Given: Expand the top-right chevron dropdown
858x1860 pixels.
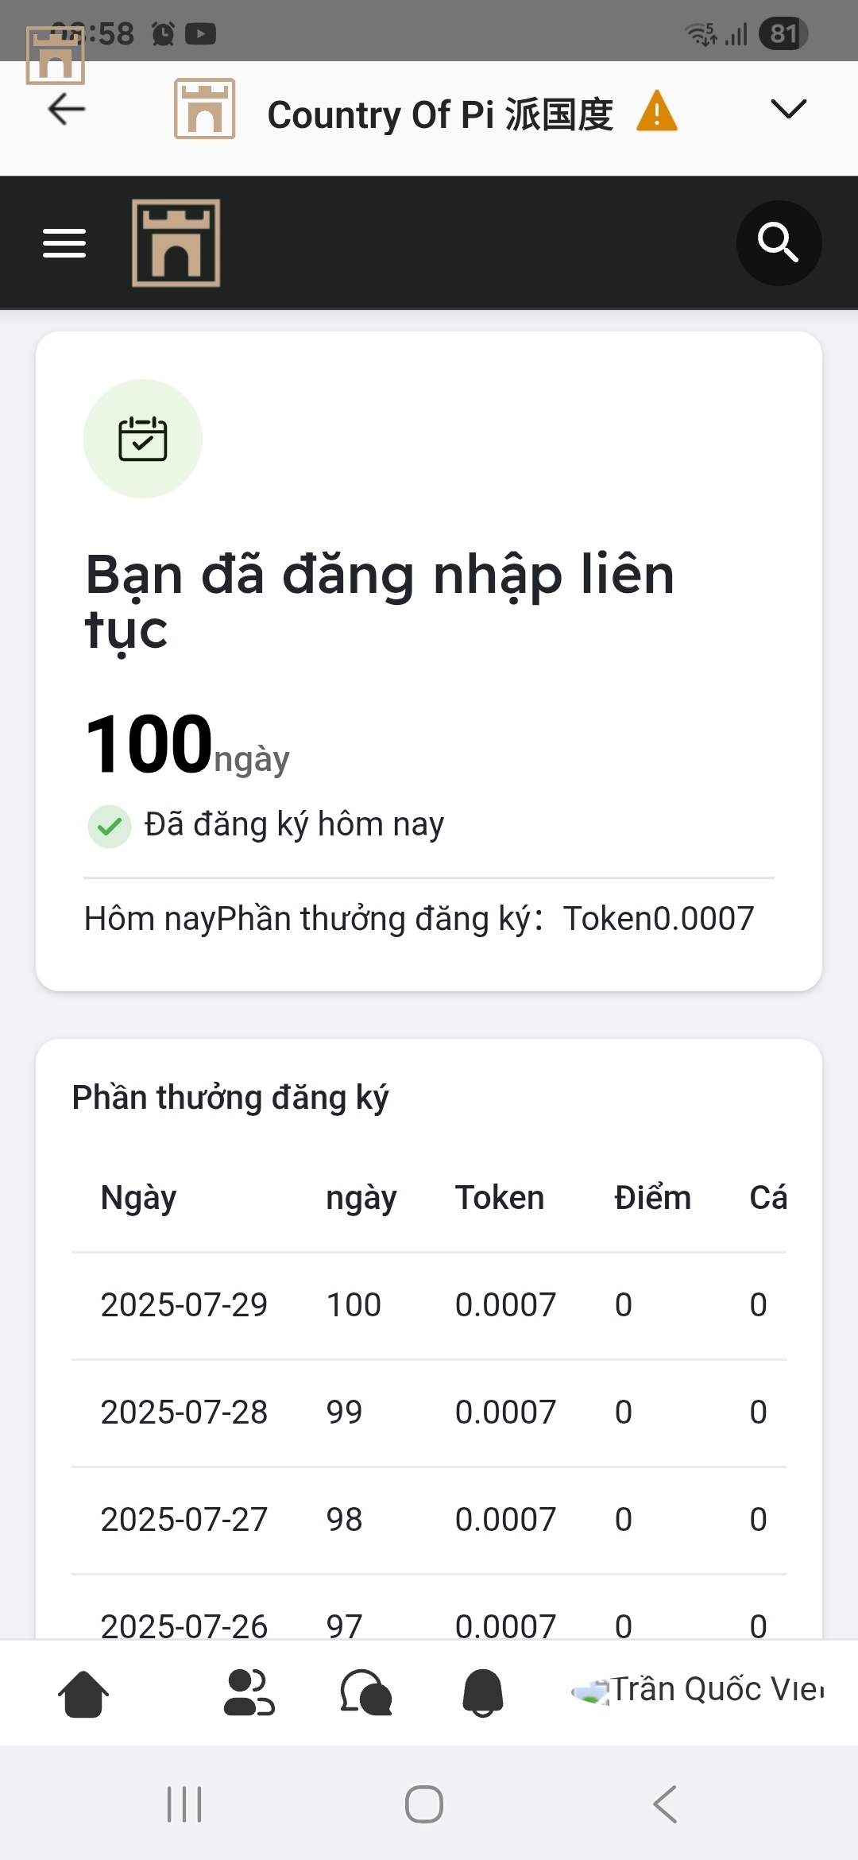Looking at the screenshot, I should pos(788,110).
